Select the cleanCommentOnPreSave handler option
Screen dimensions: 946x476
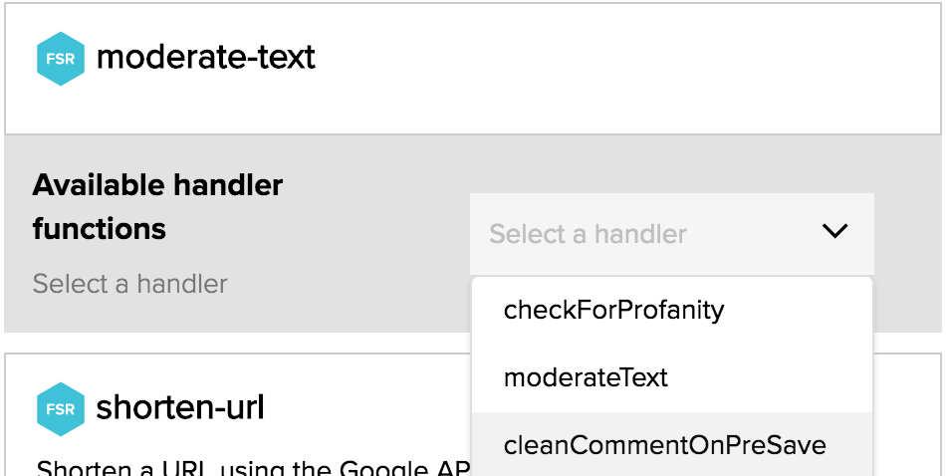[664, 445]
